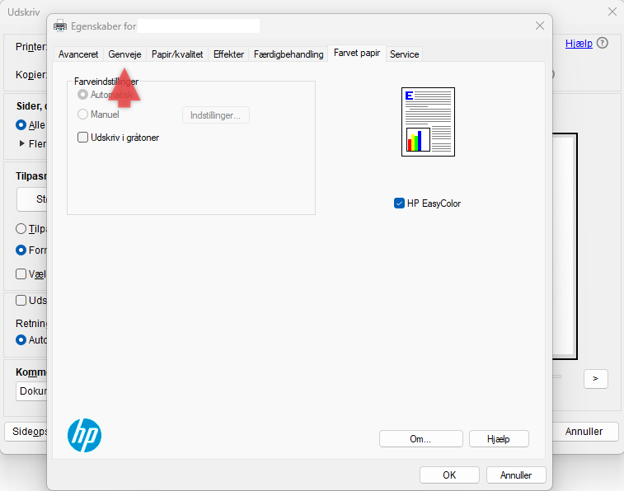
Task: Click the St button under Tilpasning
Action: click(32, 199)
